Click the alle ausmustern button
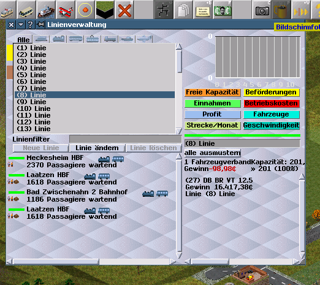Viewport: 320px width, 285px height. coord(212,153)
